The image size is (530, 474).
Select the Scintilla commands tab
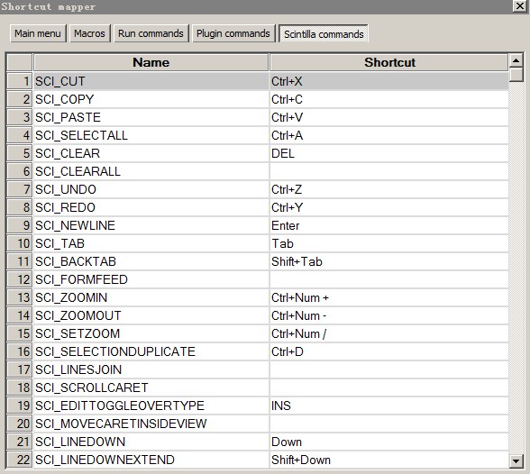324,33
